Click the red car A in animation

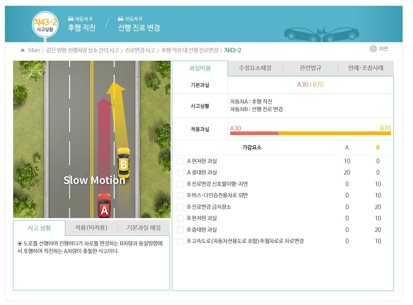pos(104,206)
